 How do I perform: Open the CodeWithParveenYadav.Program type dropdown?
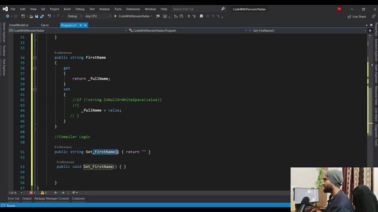pos(188,31)
